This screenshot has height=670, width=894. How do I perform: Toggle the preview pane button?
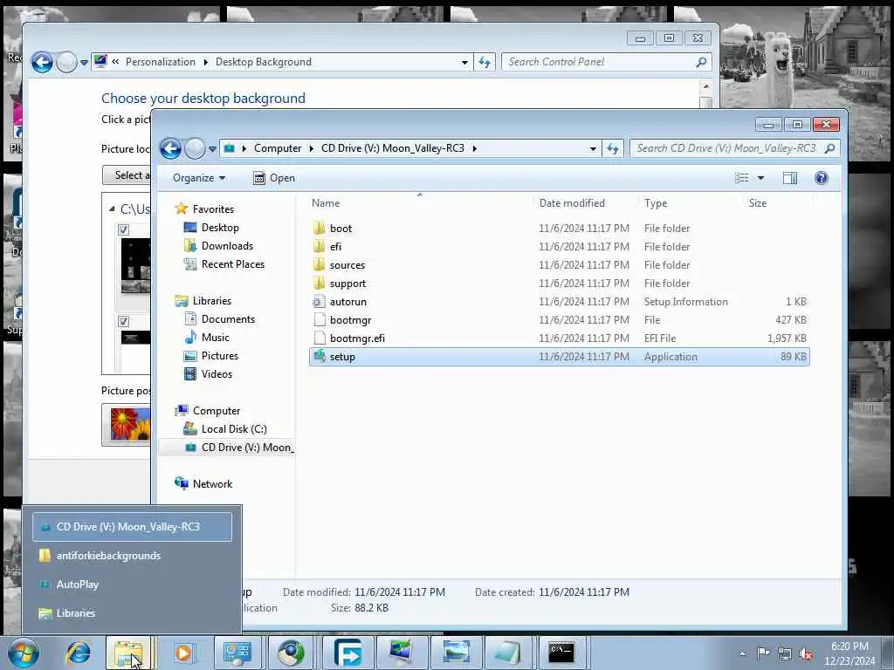point(789,178)
